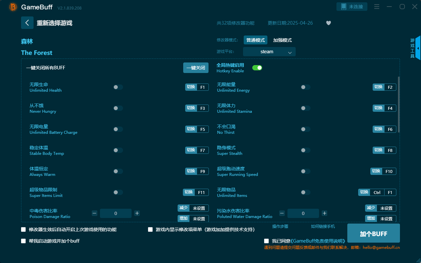Screen dimensions: 421x263
Task: Disable the global Hotkey Enable switch
Action: tap(257, 68)
